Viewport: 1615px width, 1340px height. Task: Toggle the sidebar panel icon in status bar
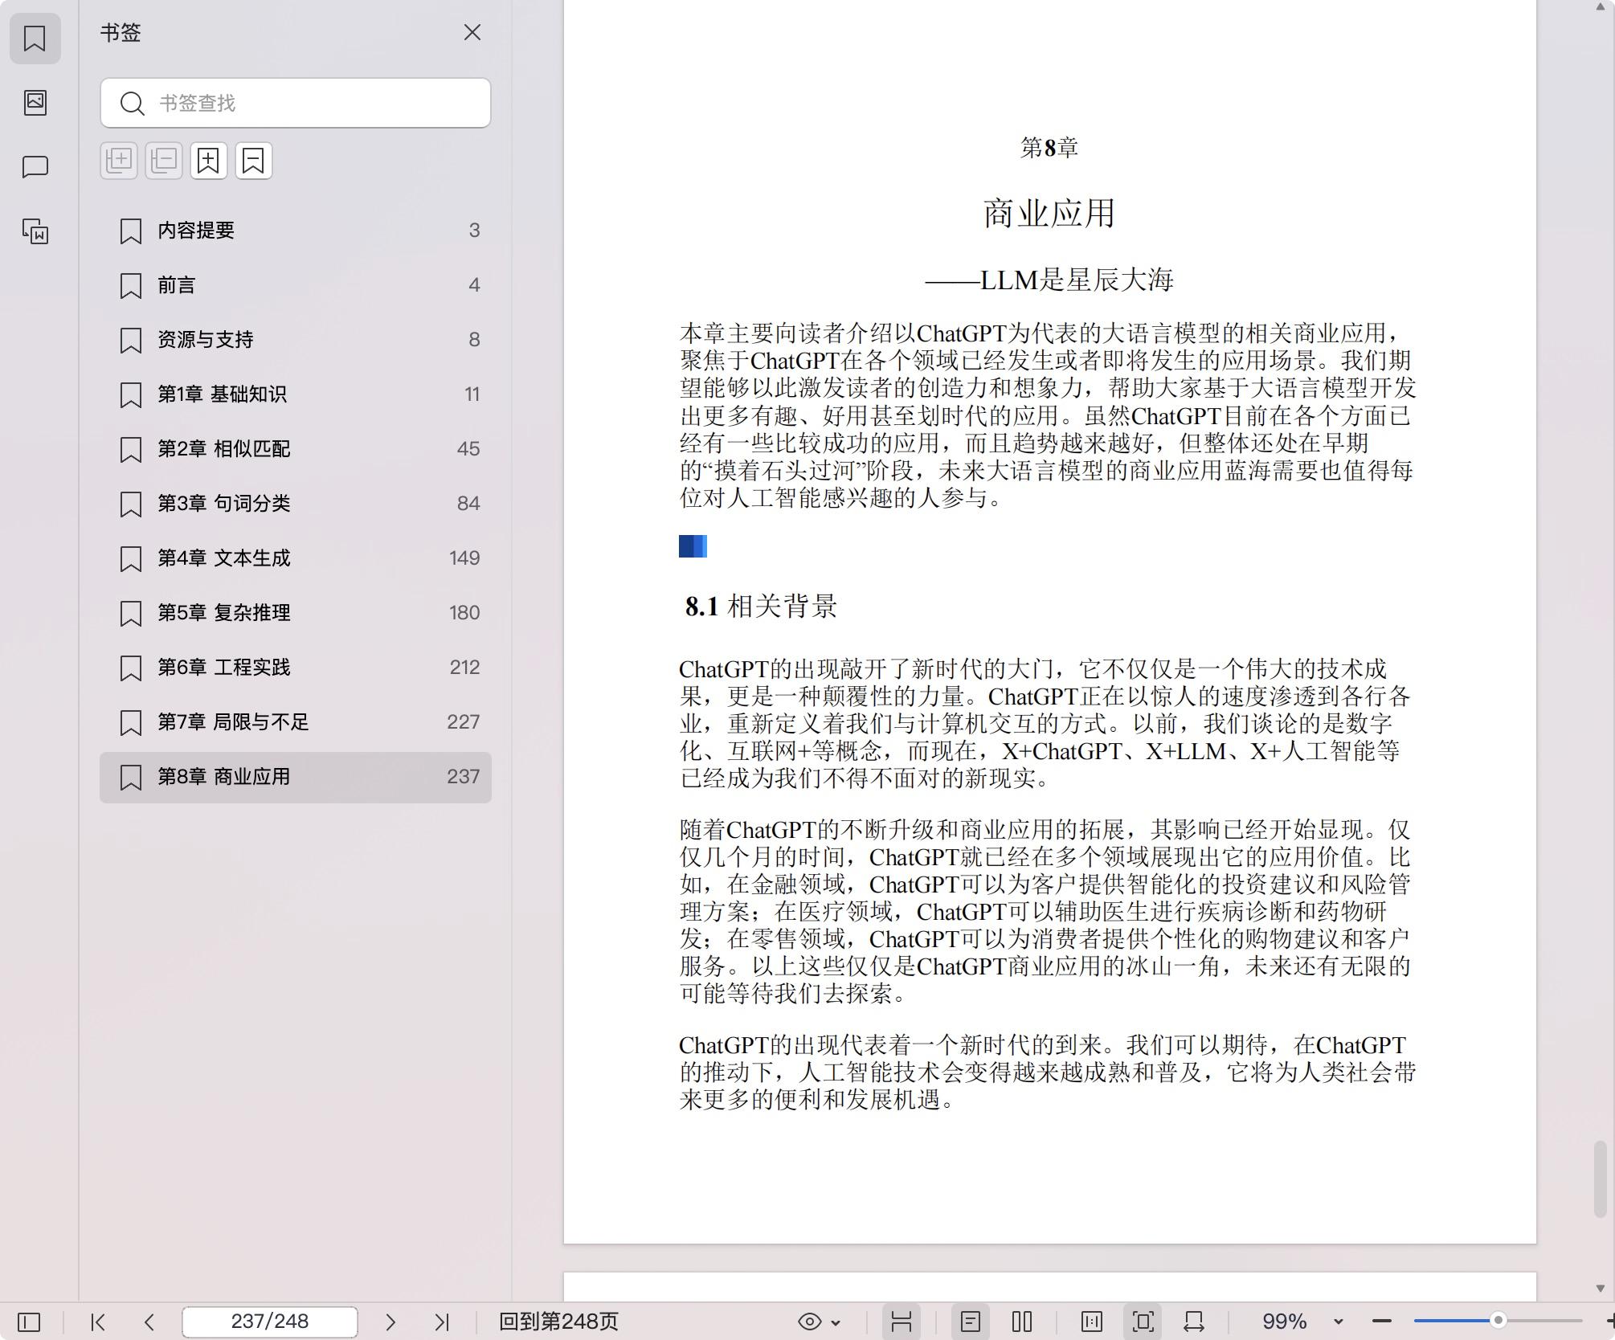(29, 1322)
